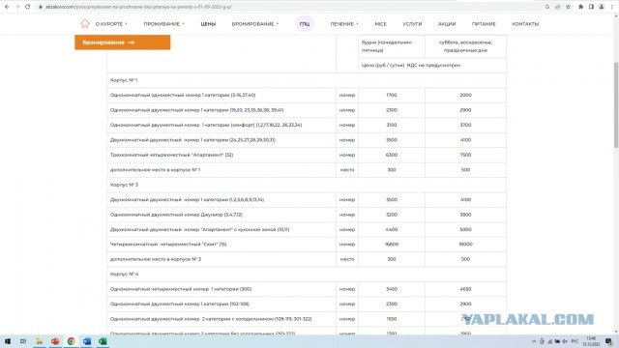The image size is (619, 348).
Task: Open the browser extensions puzzle icon
Action: [580, 7]
